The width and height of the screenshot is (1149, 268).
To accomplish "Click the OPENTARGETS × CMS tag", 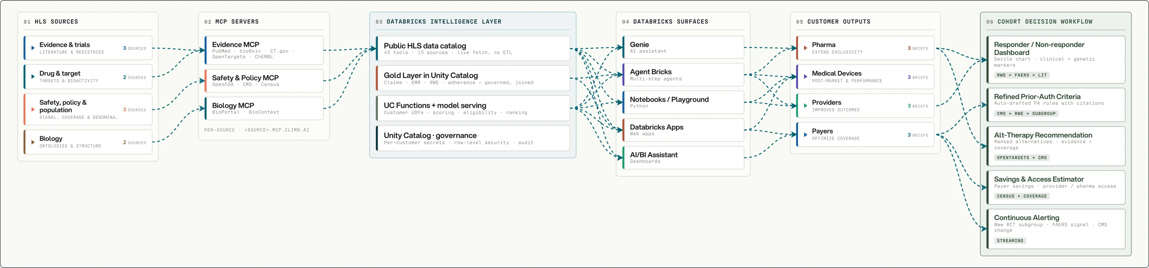I will pyautogui.click(x=1022, y=158).
